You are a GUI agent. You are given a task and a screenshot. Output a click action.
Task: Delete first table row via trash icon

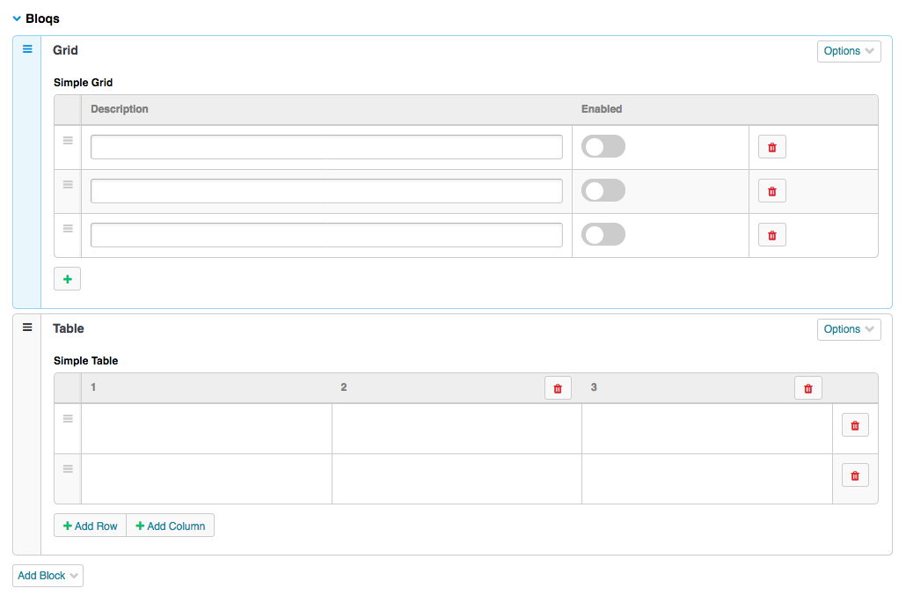[855, 425]
